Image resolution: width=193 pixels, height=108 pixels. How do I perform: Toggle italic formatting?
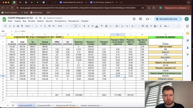pos(88,26)
